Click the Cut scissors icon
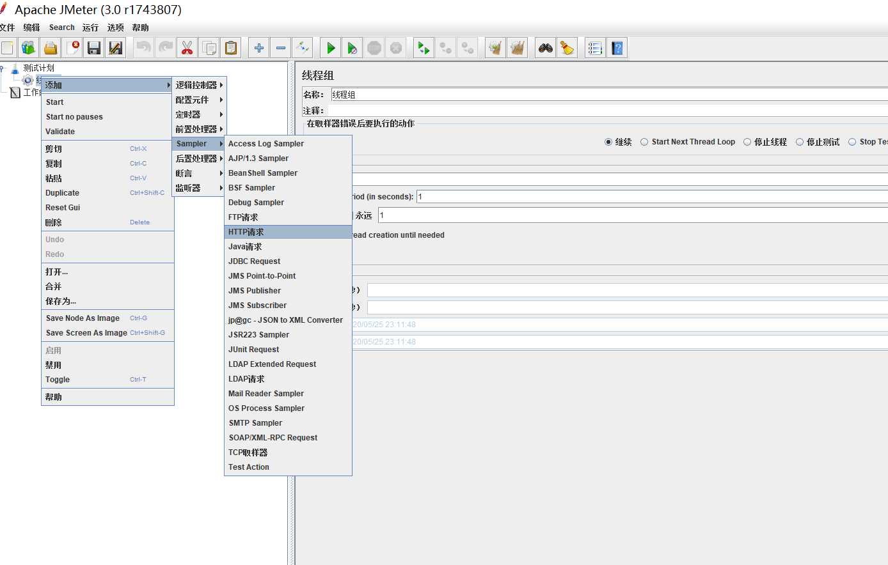The image size is (888, 565). click(x=187, y=48)
